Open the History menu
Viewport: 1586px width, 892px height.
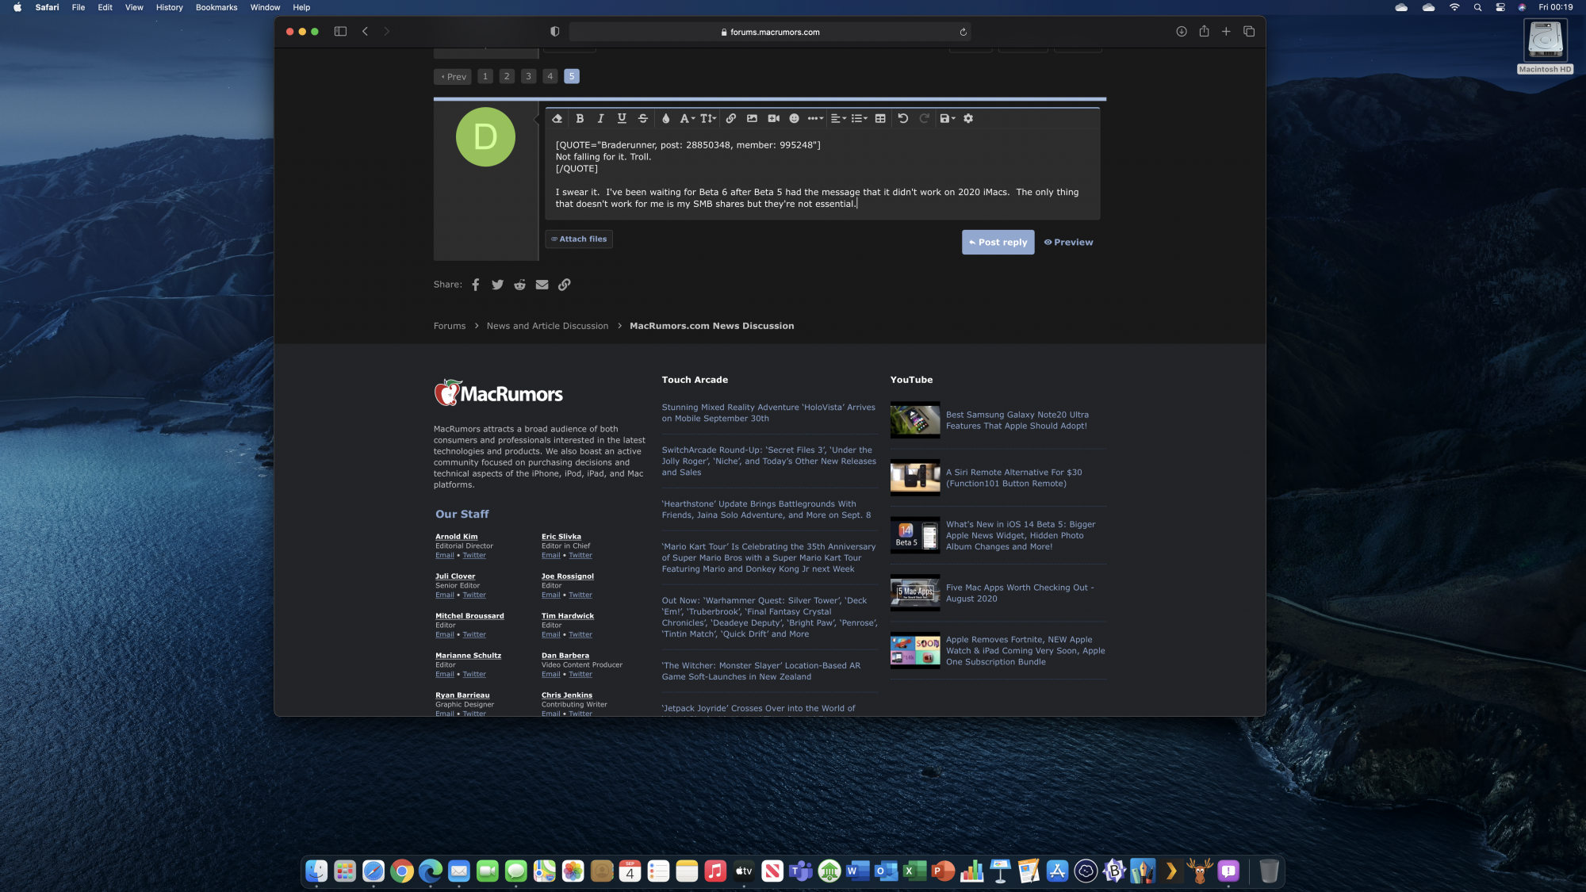[x=169, y=7]
